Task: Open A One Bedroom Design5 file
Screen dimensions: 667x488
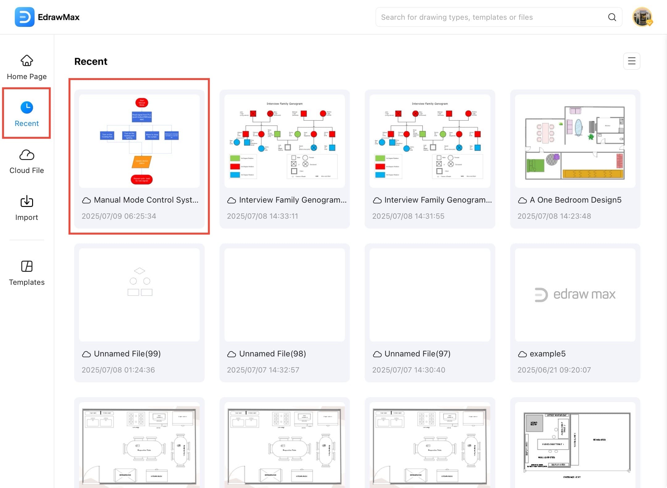Action: click(575, 141)
